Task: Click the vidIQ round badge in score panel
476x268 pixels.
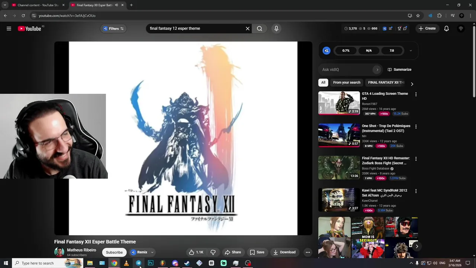Action: click(x=327, y=51)
